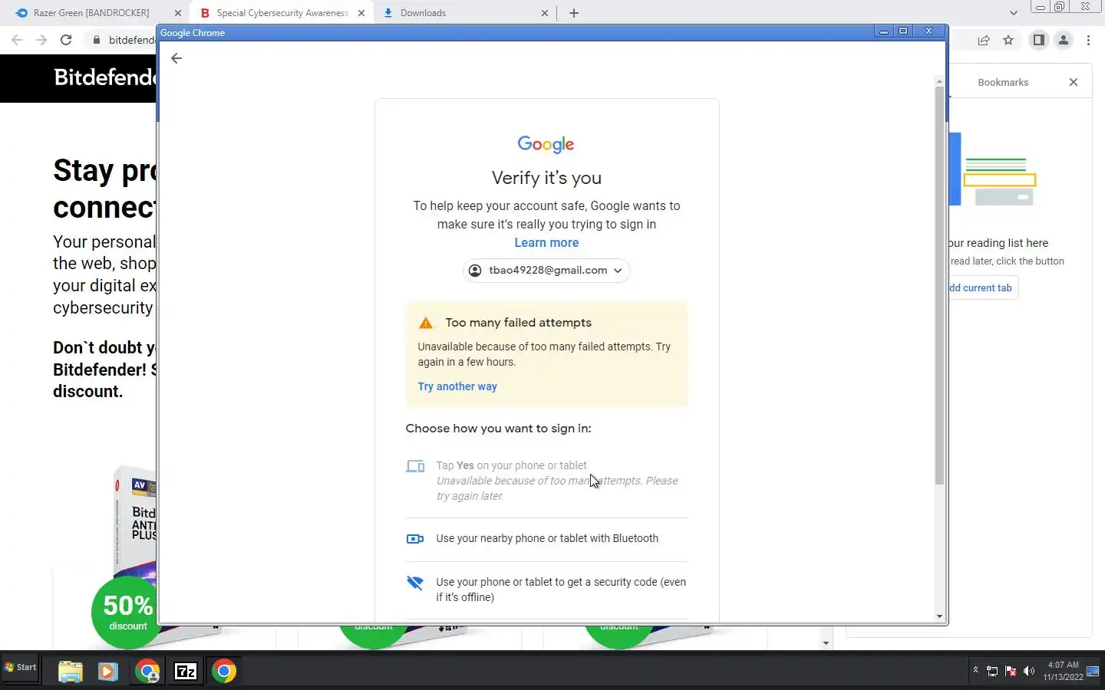Click the Google logo in sign-in card

(546, 144)
